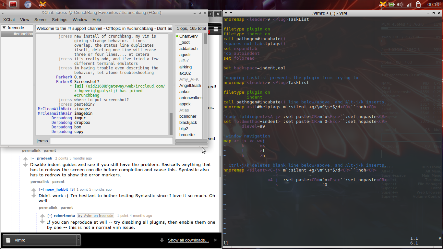Close the Chromium downloads bar
The width and height of the screenshot is (443, 249).
[215, 240]
